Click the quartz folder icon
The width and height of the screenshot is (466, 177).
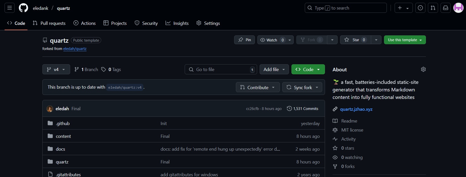coord(50,161)
